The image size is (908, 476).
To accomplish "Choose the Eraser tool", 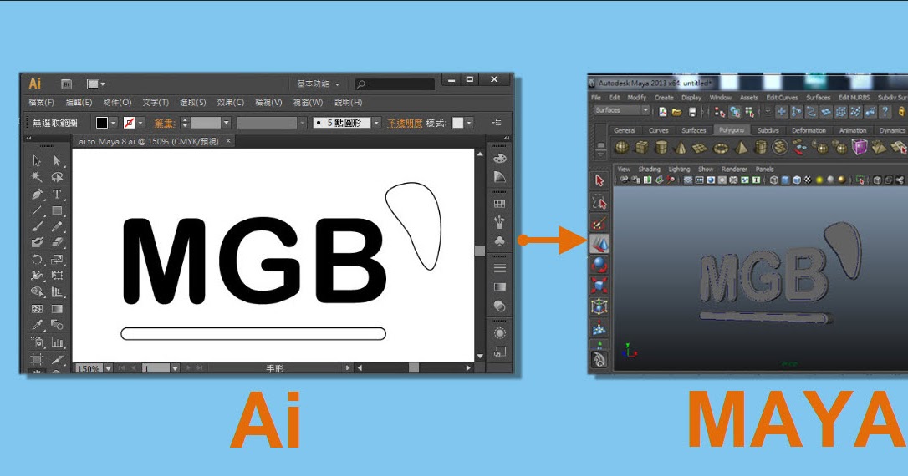I will 57,243.
